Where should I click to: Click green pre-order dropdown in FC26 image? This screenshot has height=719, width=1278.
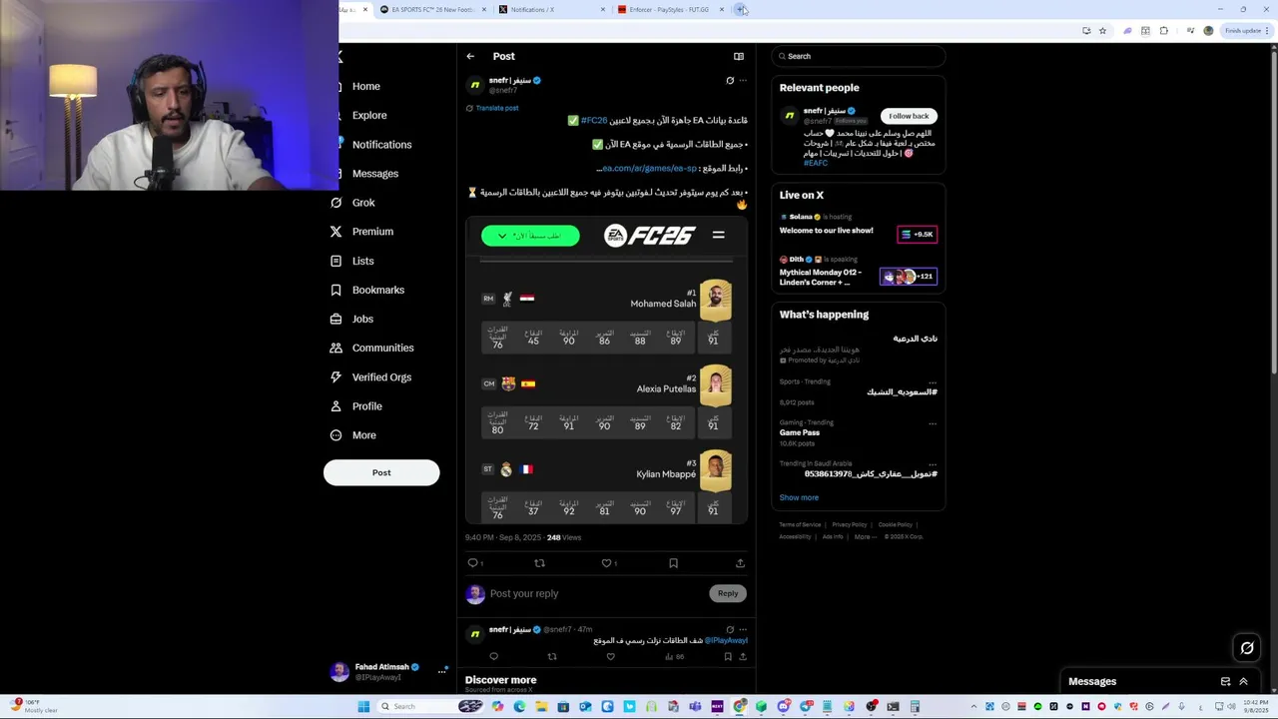pyautogui.click(x=530, y=236)
